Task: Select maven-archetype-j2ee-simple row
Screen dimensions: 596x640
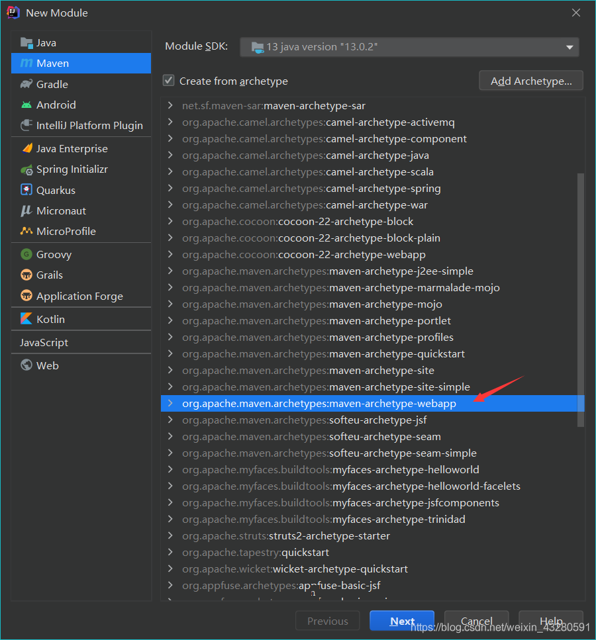Action: tap(373, 271)
